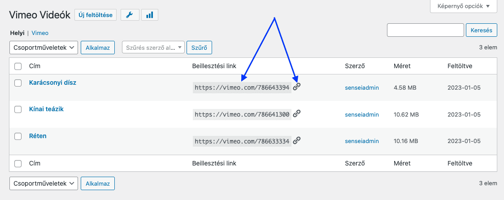Image resolution: width=504 pixels, height=200 pixels.
Task: Tick the Kínai teázik row checkbox
Action: tap(18, 109)
